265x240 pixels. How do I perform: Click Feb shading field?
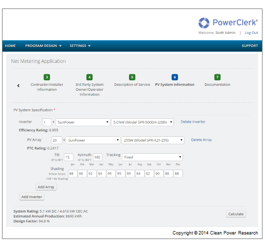[82, 174]
